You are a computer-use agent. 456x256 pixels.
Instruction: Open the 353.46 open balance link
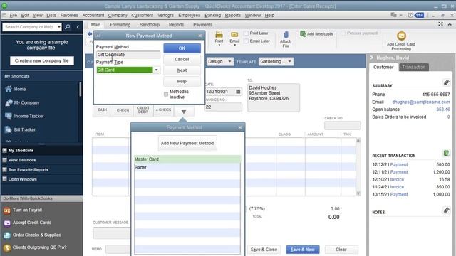[x=443, y=110]
